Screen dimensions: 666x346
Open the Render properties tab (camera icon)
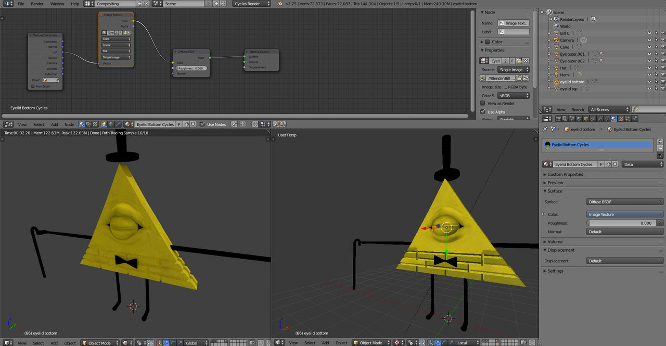(559, 119)
